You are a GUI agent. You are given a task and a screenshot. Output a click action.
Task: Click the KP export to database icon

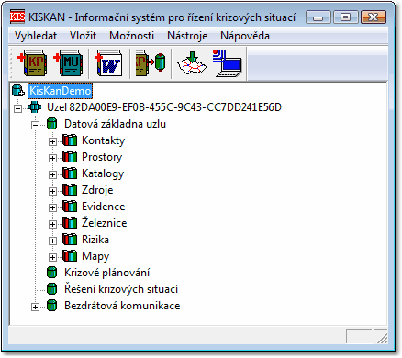point(151,63)
